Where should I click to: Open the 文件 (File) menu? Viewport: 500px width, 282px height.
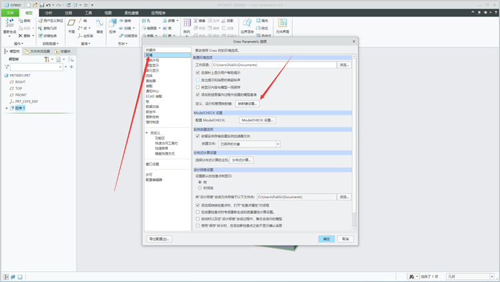10,13
